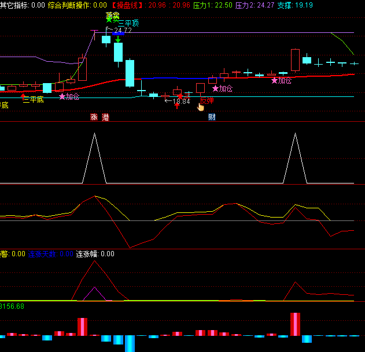Click the 24.72 high price label
365x352 pixels.
point(123,30)
